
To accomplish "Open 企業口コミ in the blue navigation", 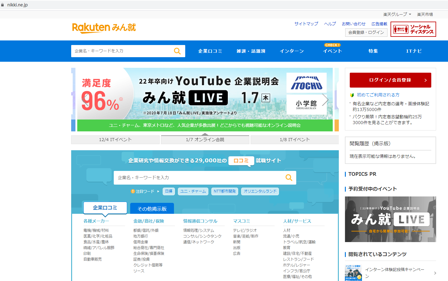I will pyautogui.click(x=210, y=51).
